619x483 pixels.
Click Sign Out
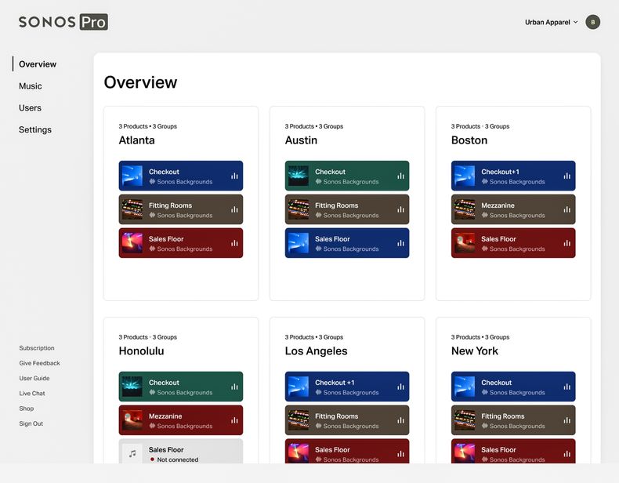[31, 423]
